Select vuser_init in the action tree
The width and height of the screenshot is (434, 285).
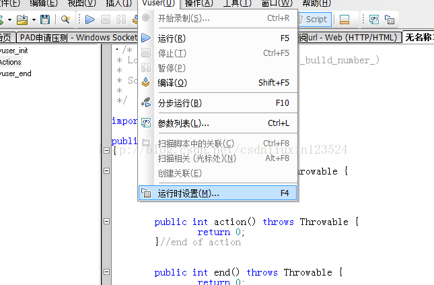(14, 51)
